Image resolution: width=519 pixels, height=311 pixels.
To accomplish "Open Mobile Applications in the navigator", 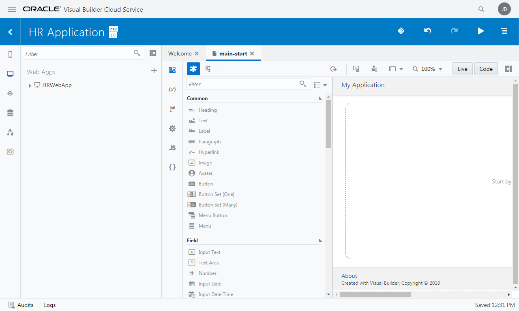I will click(10, 54).
